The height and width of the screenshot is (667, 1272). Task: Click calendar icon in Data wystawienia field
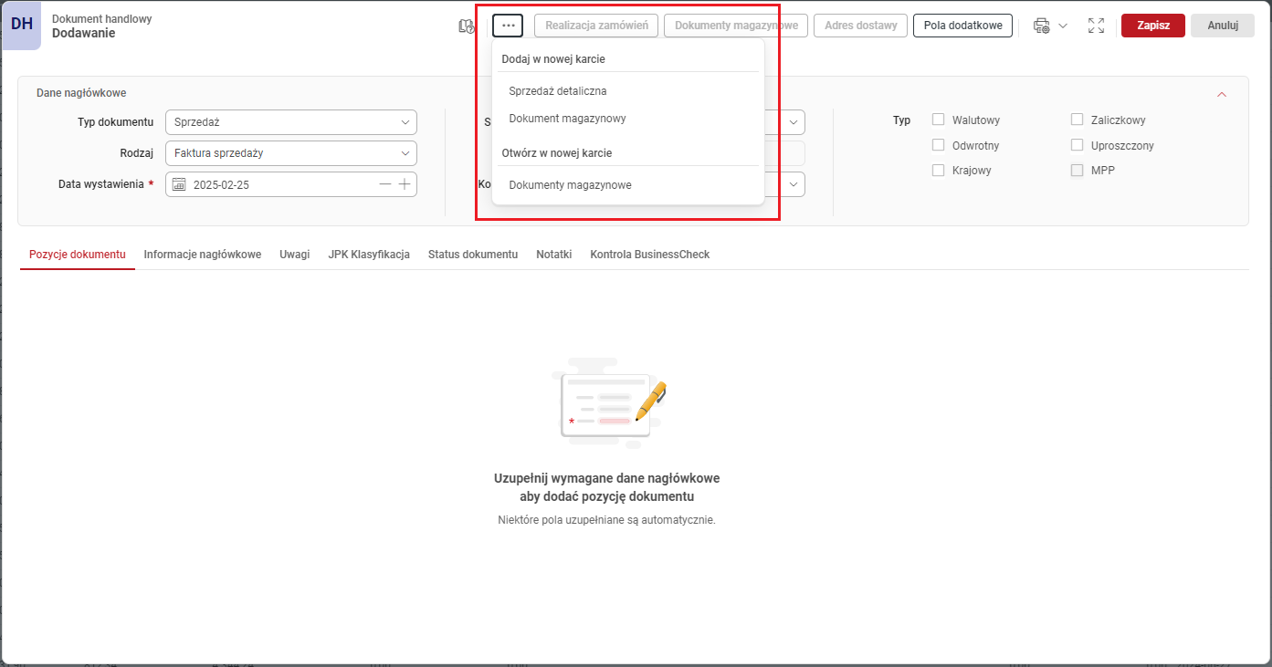[x=179, y=184]
